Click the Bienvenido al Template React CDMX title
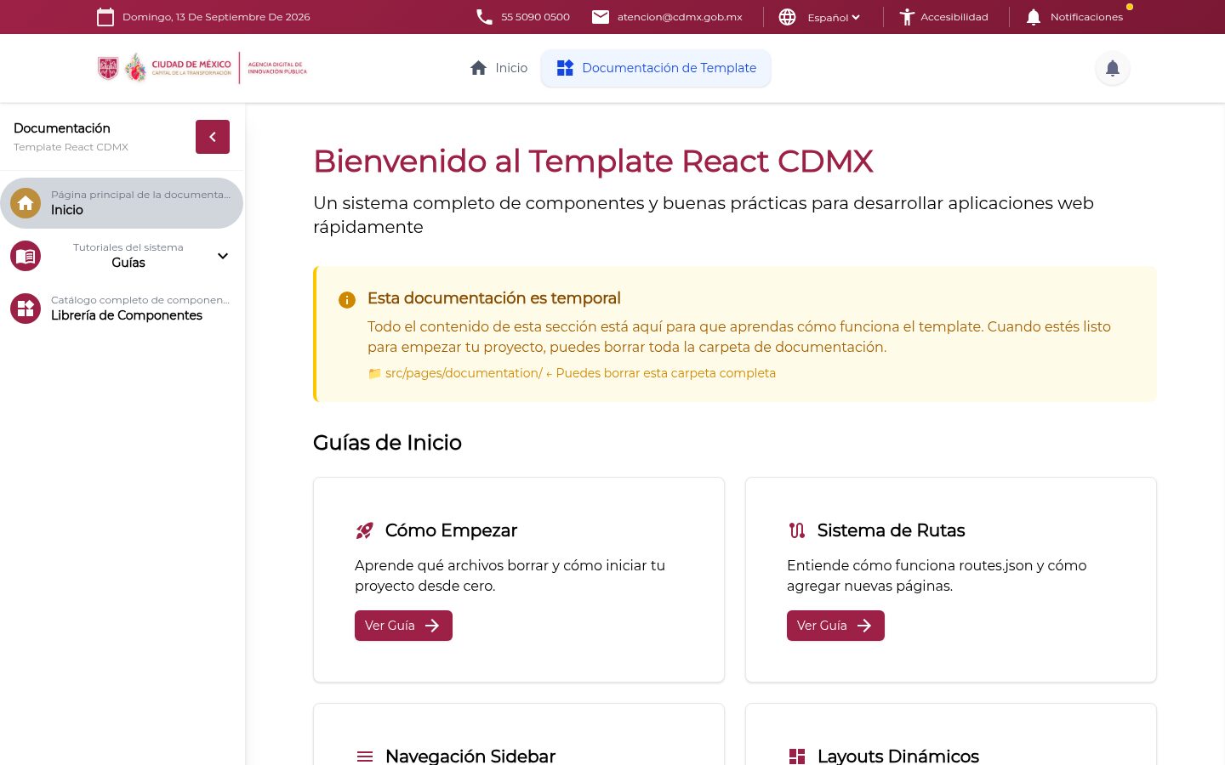The width and height of the screenshot is (1225, 765). click(x=593, y=161)
